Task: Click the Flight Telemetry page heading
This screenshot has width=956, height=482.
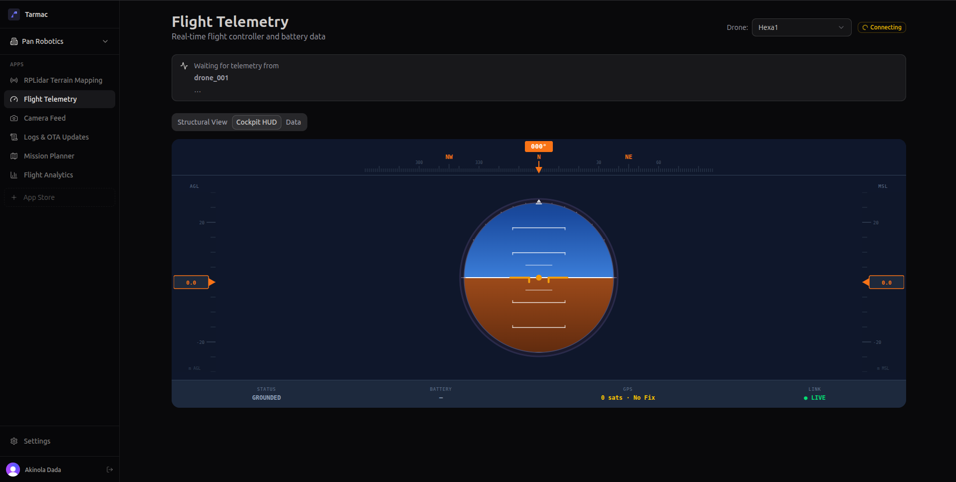Action: 230,21
